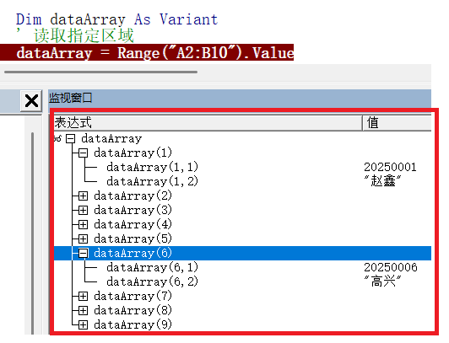Click the value 20250001
This screenshot has width=449, height=343.
390,167
